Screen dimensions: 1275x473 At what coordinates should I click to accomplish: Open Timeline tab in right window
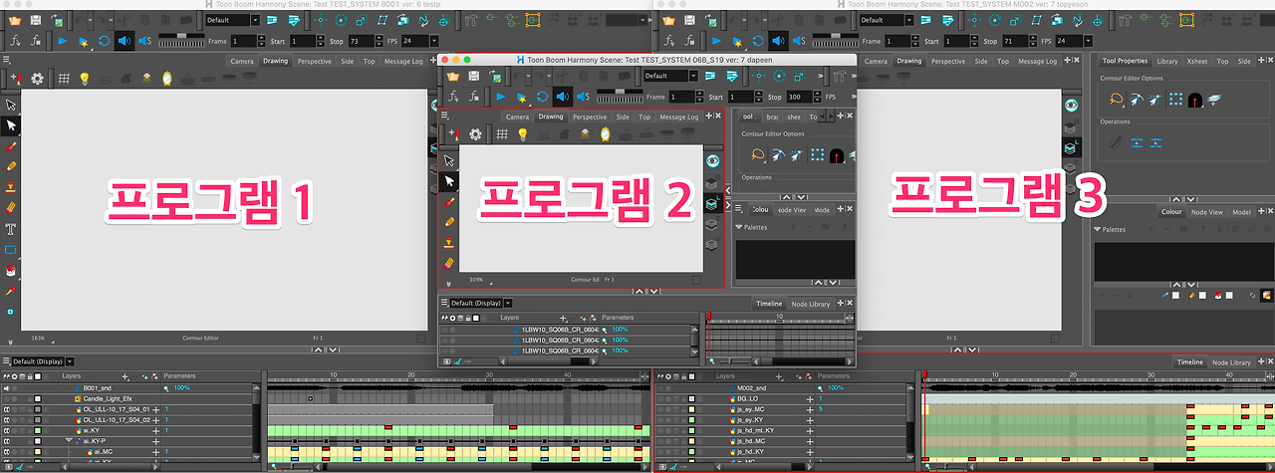[1190, 362]
